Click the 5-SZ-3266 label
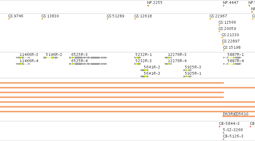The image size is (255, 141). [233, 130]
